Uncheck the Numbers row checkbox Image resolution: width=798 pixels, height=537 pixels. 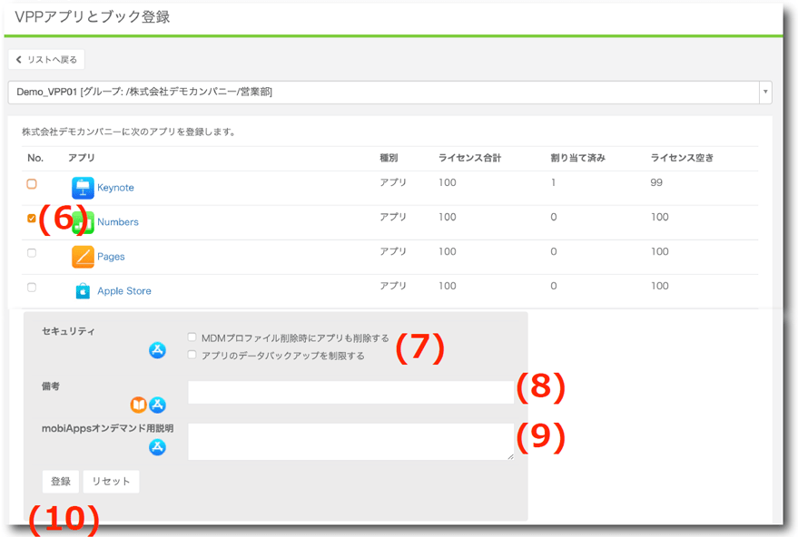[32, 218]
